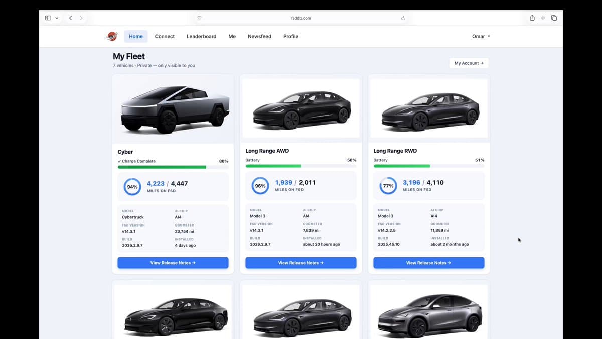Reload the page with refresh icon
Viewport: 602px width, 339px height.
(x=403, y=18)
